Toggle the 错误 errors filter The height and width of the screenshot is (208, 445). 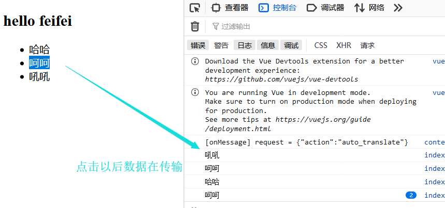pos(198,45)
